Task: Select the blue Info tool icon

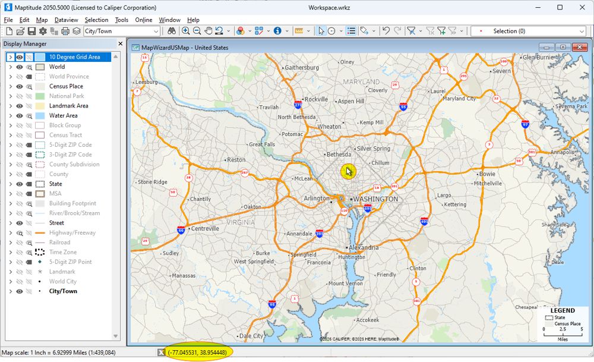Action: (277, 31)
